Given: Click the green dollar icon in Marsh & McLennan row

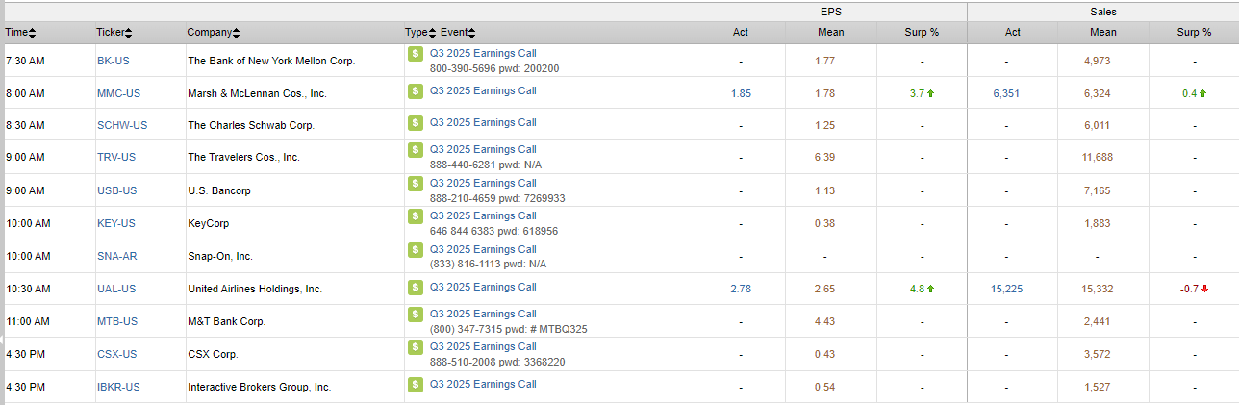Looking at the screenshot, I should pos(416,91).
